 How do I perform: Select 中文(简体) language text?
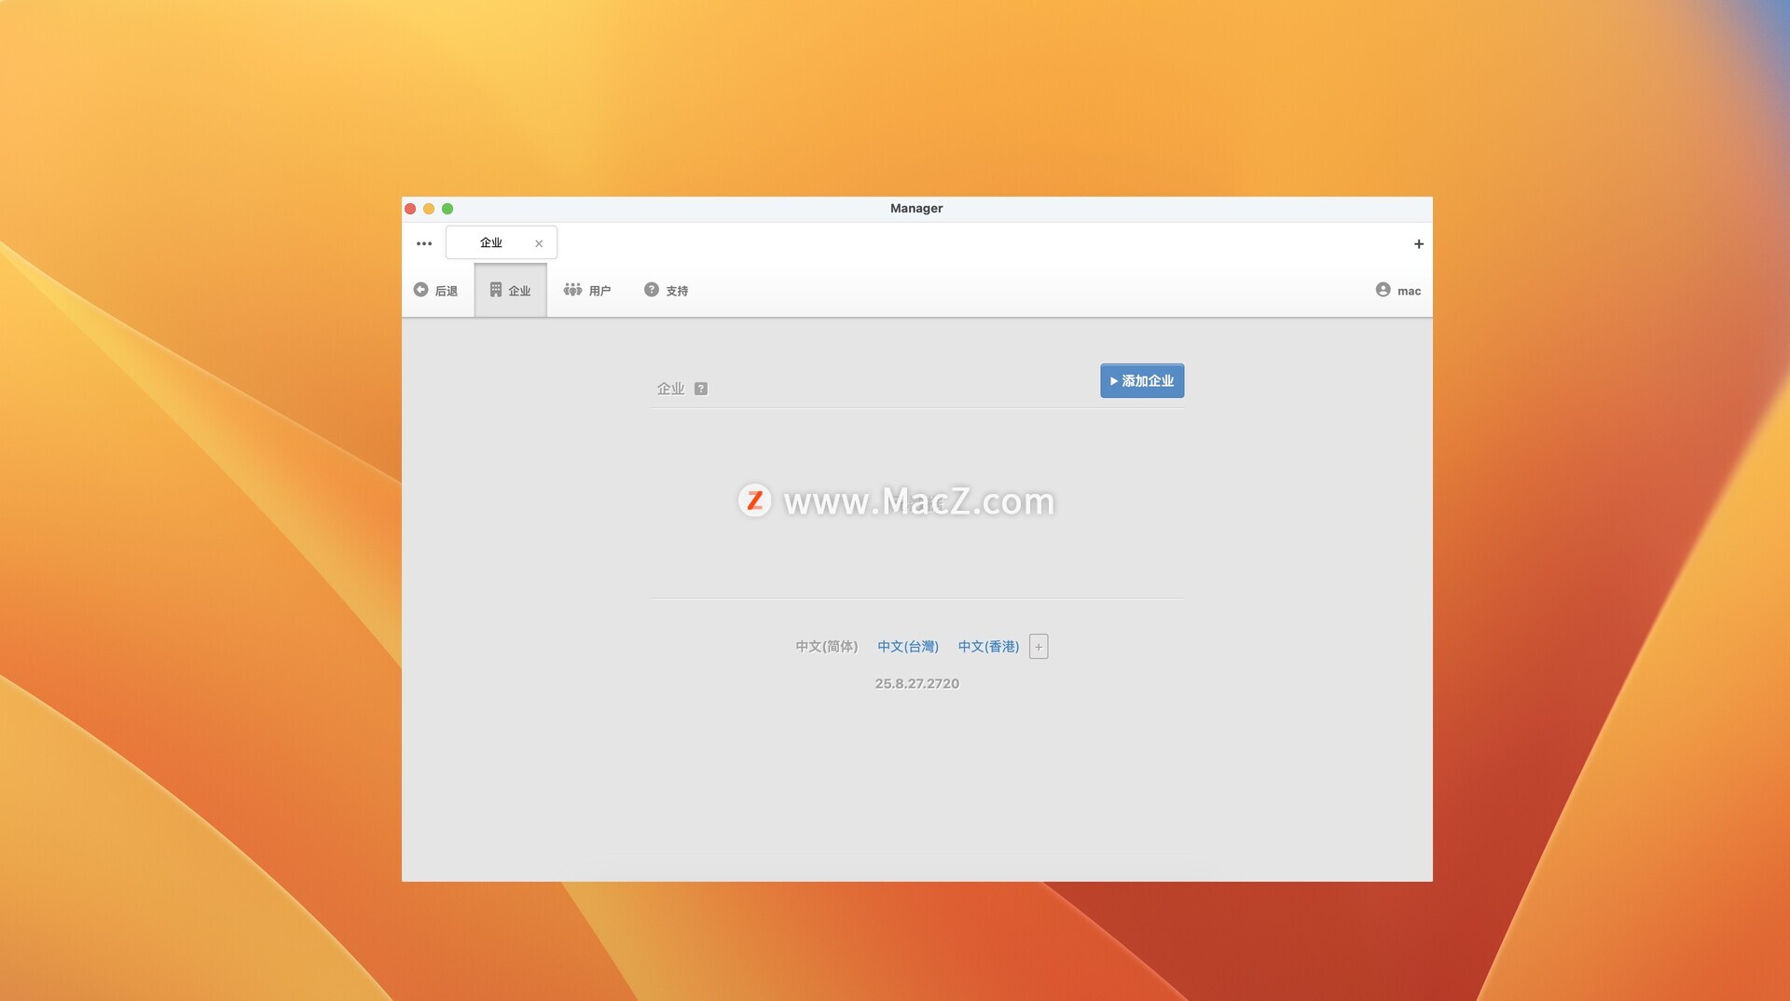coord(826,646)
